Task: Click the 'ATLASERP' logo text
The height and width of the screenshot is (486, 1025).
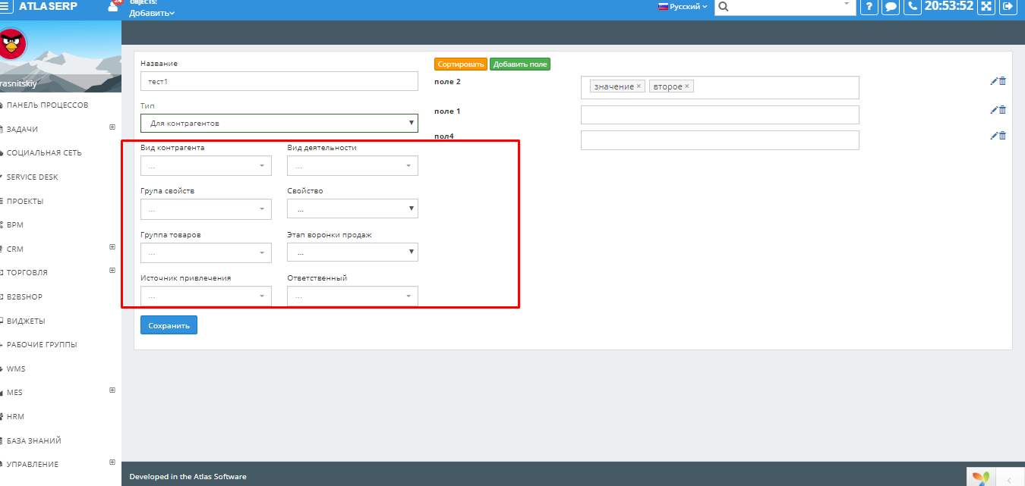Action: [x=48, y=6]
